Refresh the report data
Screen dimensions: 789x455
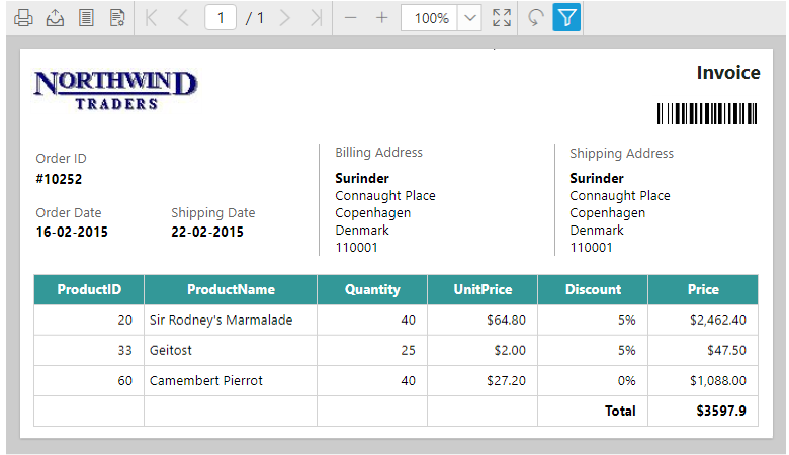(x=534, y=17)
